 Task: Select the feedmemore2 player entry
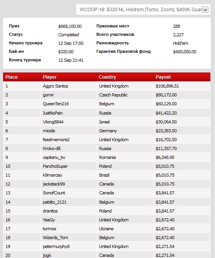[x=56, y=140]
